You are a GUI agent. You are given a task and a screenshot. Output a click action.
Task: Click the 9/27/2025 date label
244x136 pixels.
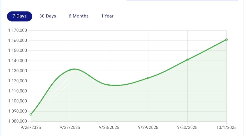(70, 127)
